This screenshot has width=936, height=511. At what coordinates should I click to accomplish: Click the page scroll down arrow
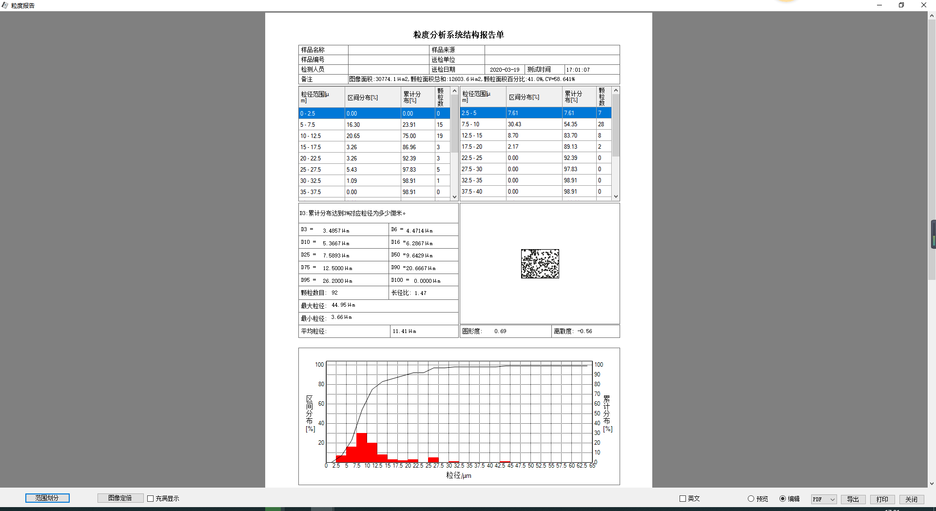point(932,484)
